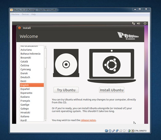Select Deutsch language
Viewport: 161px width, 140px height.
tap(32, 77)
